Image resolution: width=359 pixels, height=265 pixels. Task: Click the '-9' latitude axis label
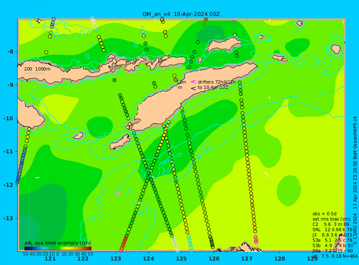point(10,85)
